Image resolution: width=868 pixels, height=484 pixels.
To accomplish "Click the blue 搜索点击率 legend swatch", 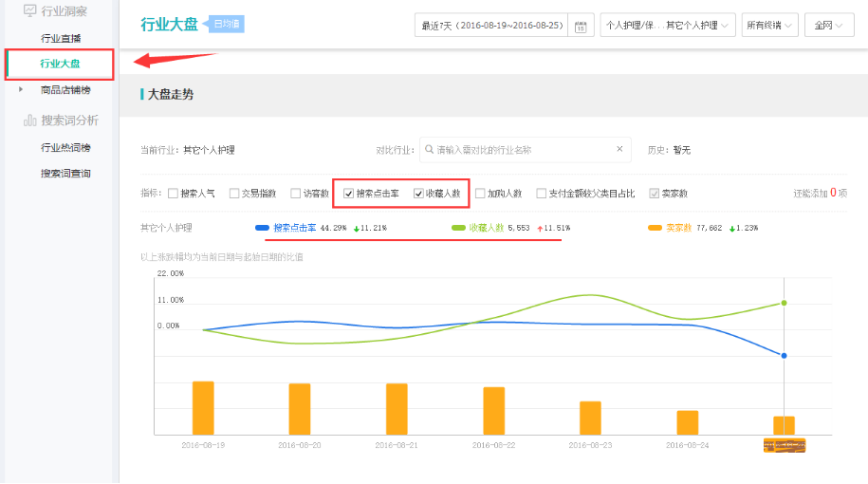I will [x=262, y=228].
